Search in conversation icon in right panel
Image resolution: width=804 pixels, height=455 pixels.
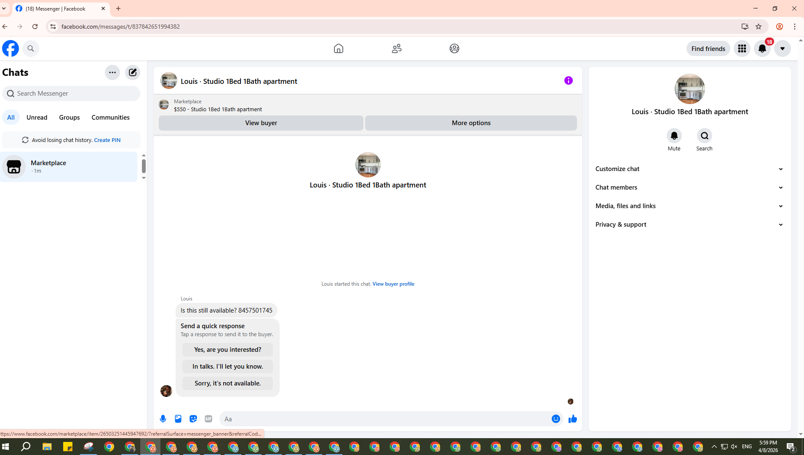pyautogui.click(x=705, y=136)
